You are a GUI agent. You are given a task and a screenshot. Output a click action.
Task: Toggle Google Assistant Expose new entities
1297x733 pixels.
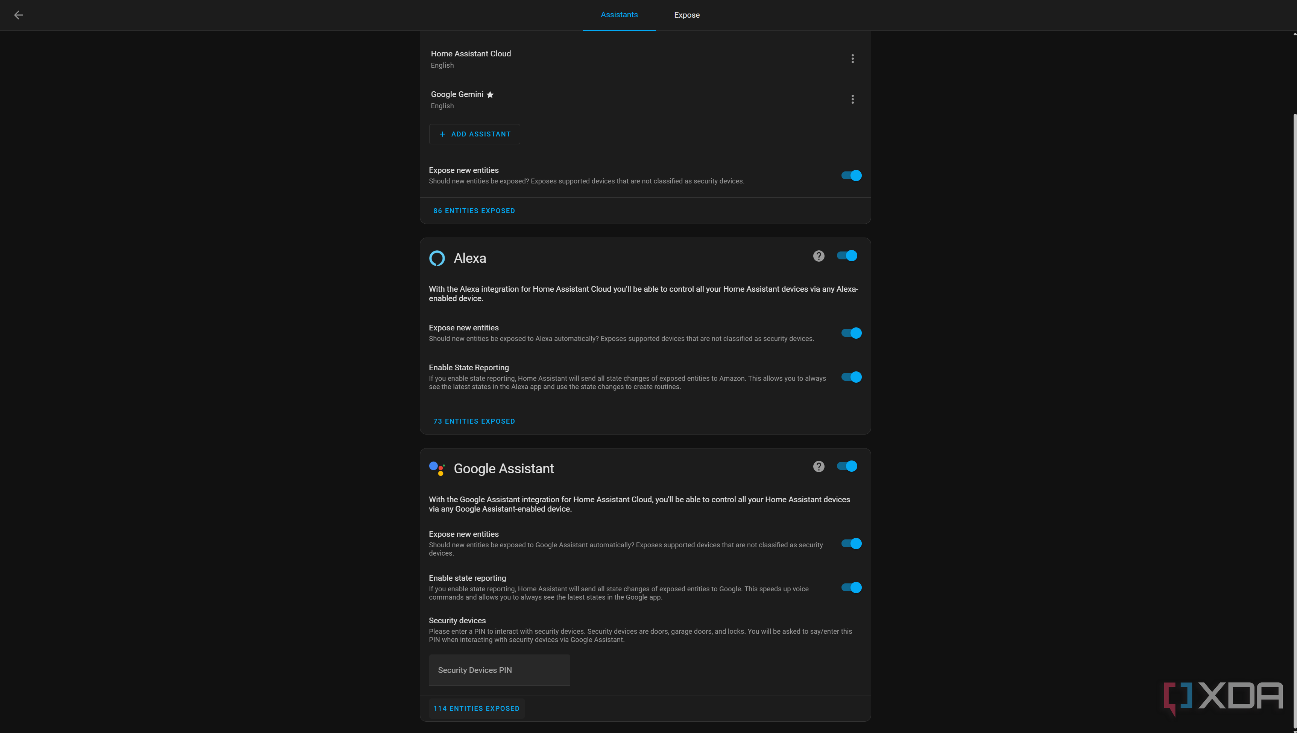point(851,544)
